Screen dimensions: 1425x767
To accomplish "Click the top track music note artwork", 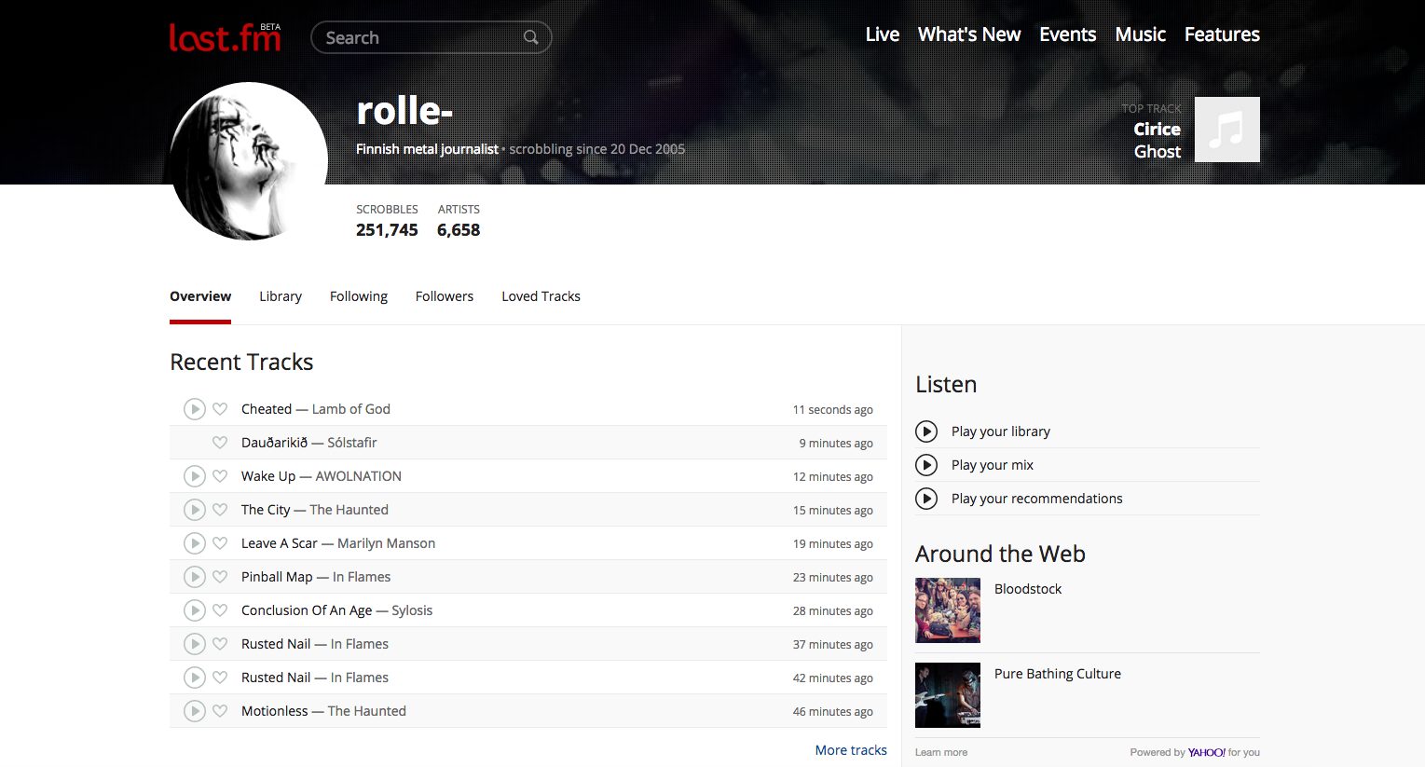I will (x=1227, y=130).
